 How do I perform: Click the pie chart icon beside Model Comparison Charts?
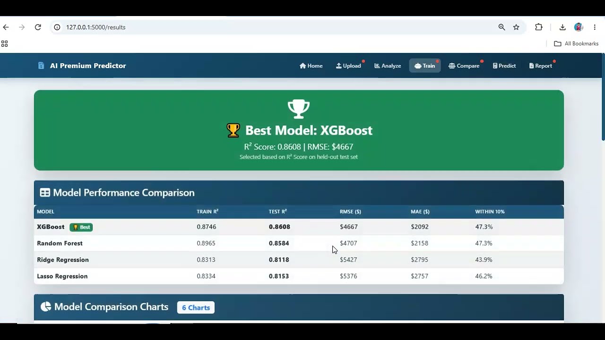46,307
